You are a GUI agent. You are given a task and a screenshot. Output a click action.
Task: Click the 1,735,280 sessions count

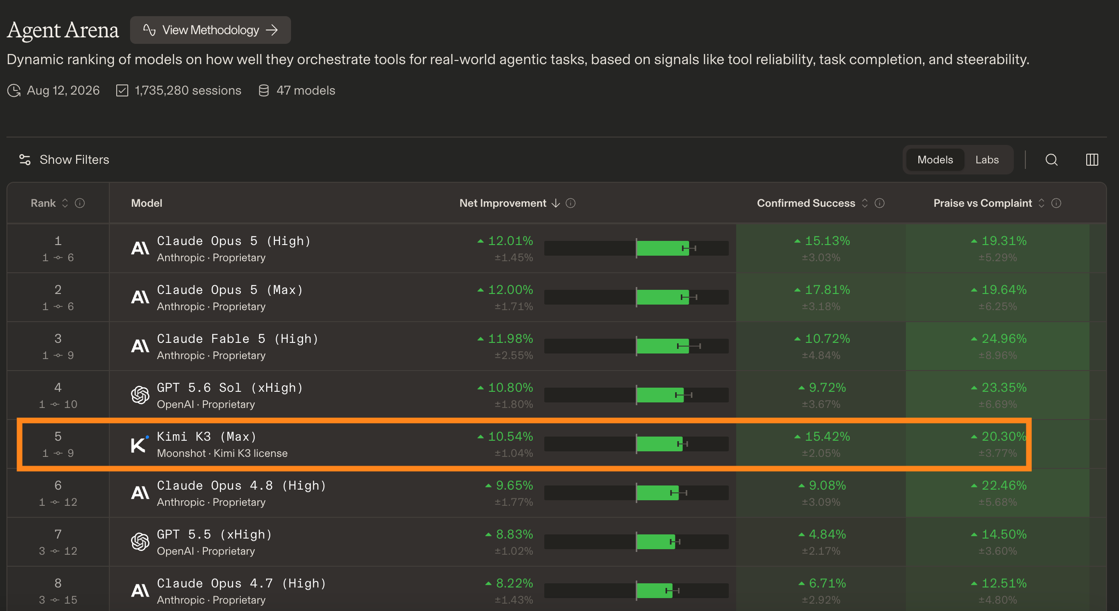point(188,90)
